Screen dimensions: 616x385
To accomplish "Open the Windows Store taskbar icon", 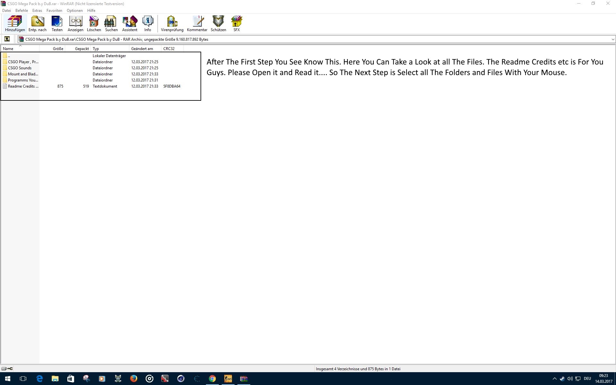I will tap(71, 379).
